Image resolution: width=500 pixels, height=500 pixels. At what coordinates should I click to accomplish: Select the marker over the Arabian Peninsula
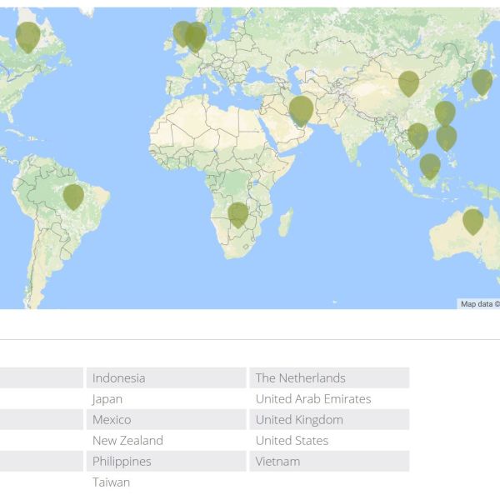coord(301,108)
